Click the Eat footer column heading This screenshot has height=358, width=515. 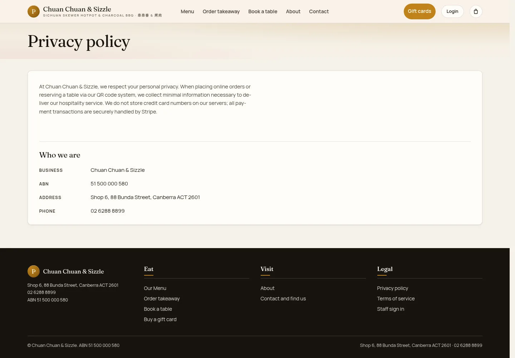coord(149,269)
